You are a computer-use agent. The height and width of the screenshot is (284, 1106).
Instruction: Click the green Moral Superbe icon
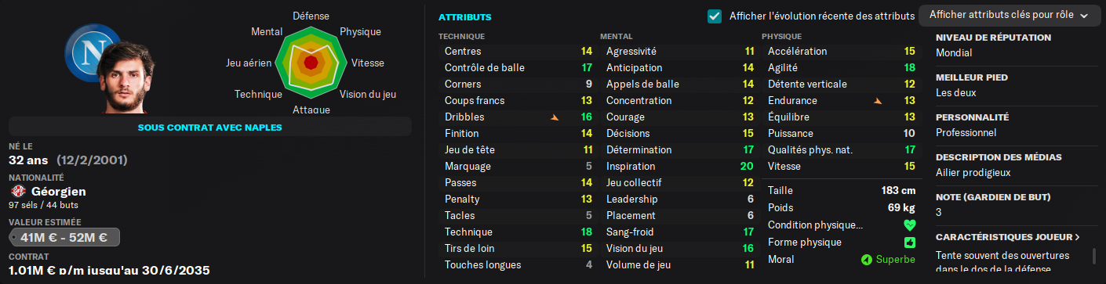866,259
